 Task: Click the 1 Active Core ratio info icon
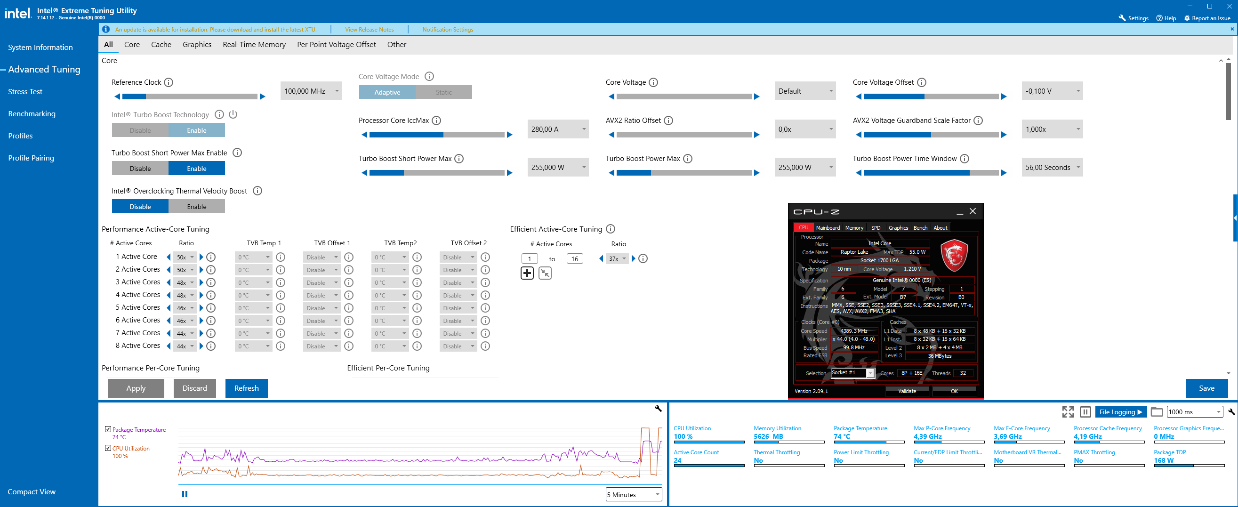[x=210, y=257]
